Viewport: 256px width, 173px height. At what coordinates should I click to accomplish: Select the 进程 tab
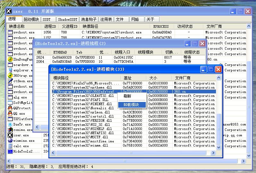point(14,19)
